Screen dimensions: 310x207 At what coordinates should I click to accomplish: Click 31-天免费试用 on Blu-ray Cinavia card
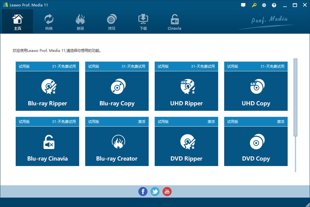(64, 122)
